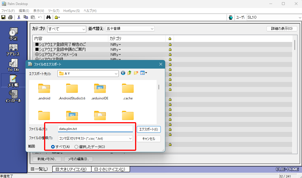The image size is (302, 178).
Task: Switch to 一覧(L) list tab
Action: [40, 169]
